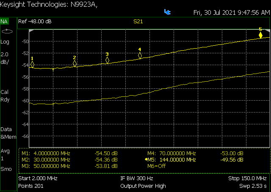The image size is (271, 192).
Task: Click the top-right reference level triangle
Action: tap(268, 31)
